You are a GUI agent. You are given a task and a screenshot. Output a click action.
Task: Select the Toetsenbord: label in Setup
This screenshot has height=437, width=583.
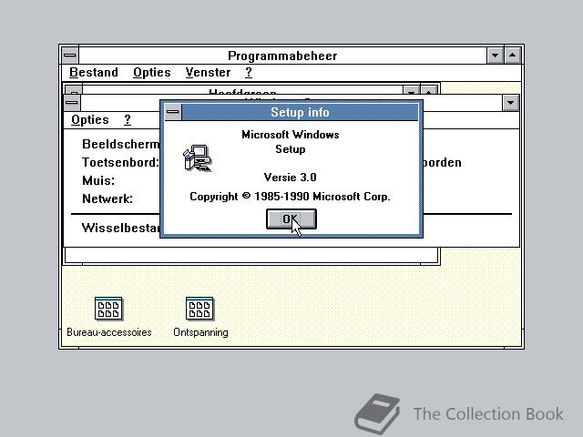120,162
